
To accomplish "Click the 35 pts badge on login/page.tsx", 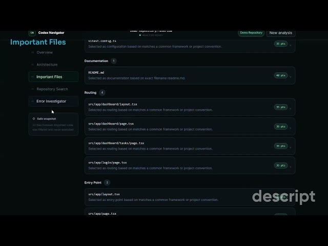I will click(281, 166).
